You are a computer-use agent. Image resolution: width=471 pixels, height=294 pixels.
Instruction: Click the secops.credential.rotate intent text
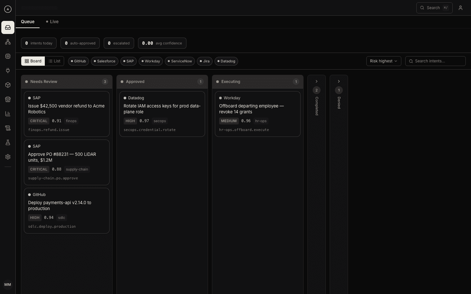click(149, 130)
